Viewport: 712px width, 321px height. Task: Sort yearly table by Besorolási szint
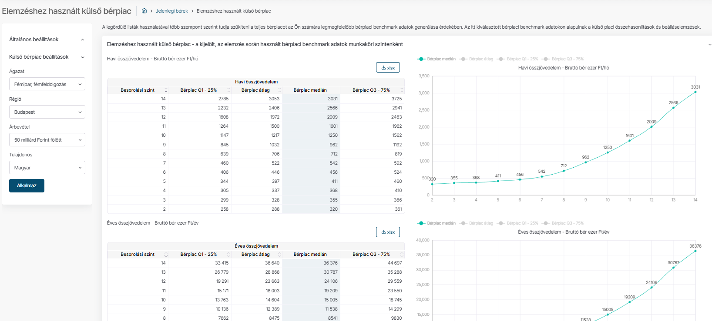166,255
